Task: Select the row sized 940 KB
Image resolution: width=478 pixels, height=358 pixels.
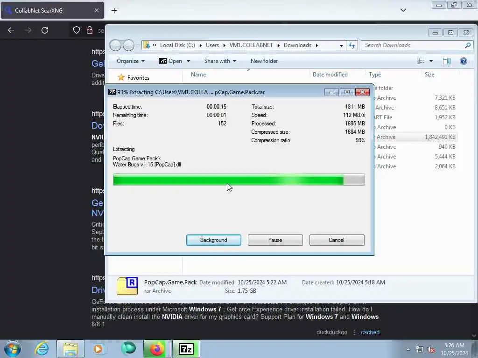Action: tap(415, 147)
